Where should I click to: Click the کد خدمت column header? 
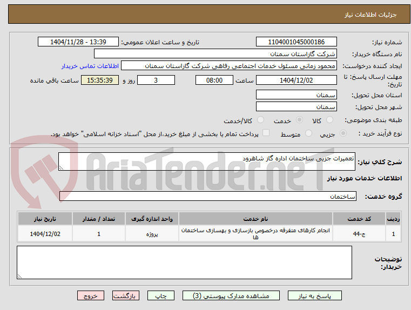pos(359,219)
